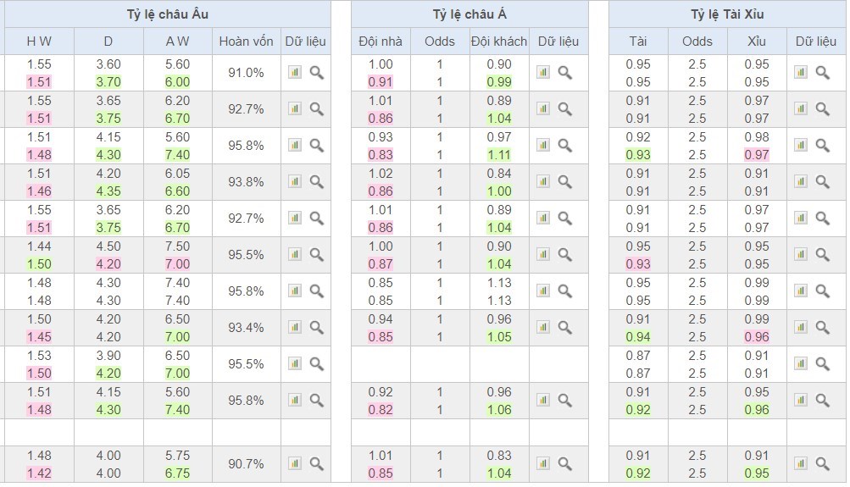
Task: Click the pink '1.42' home win value
Action: pos(39,473)
